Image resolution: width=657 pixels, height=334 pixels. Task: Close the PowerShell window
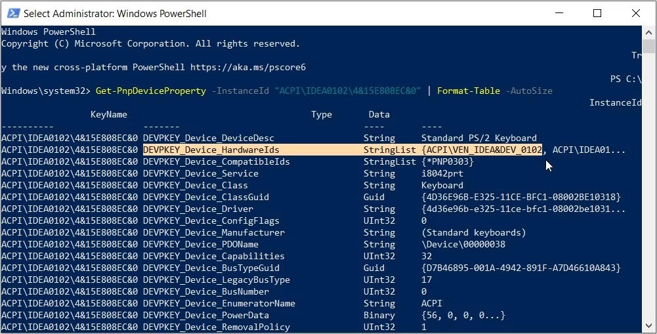(x=636, y=12)
